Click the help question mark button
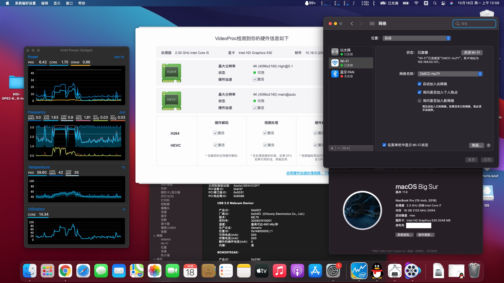The image size is (504, 283). [488, 145]
